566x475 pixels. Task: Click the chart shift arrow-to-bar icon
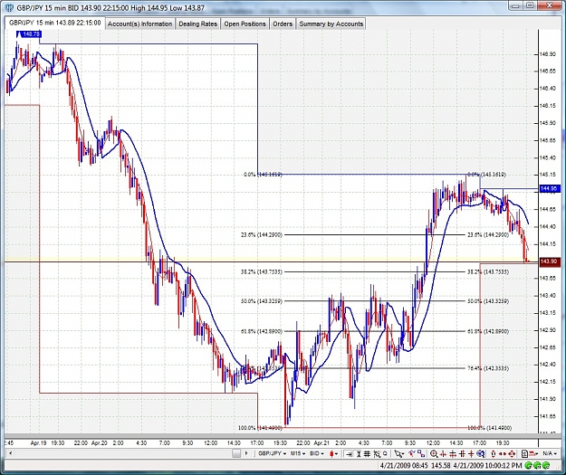[x=350, y=453]
